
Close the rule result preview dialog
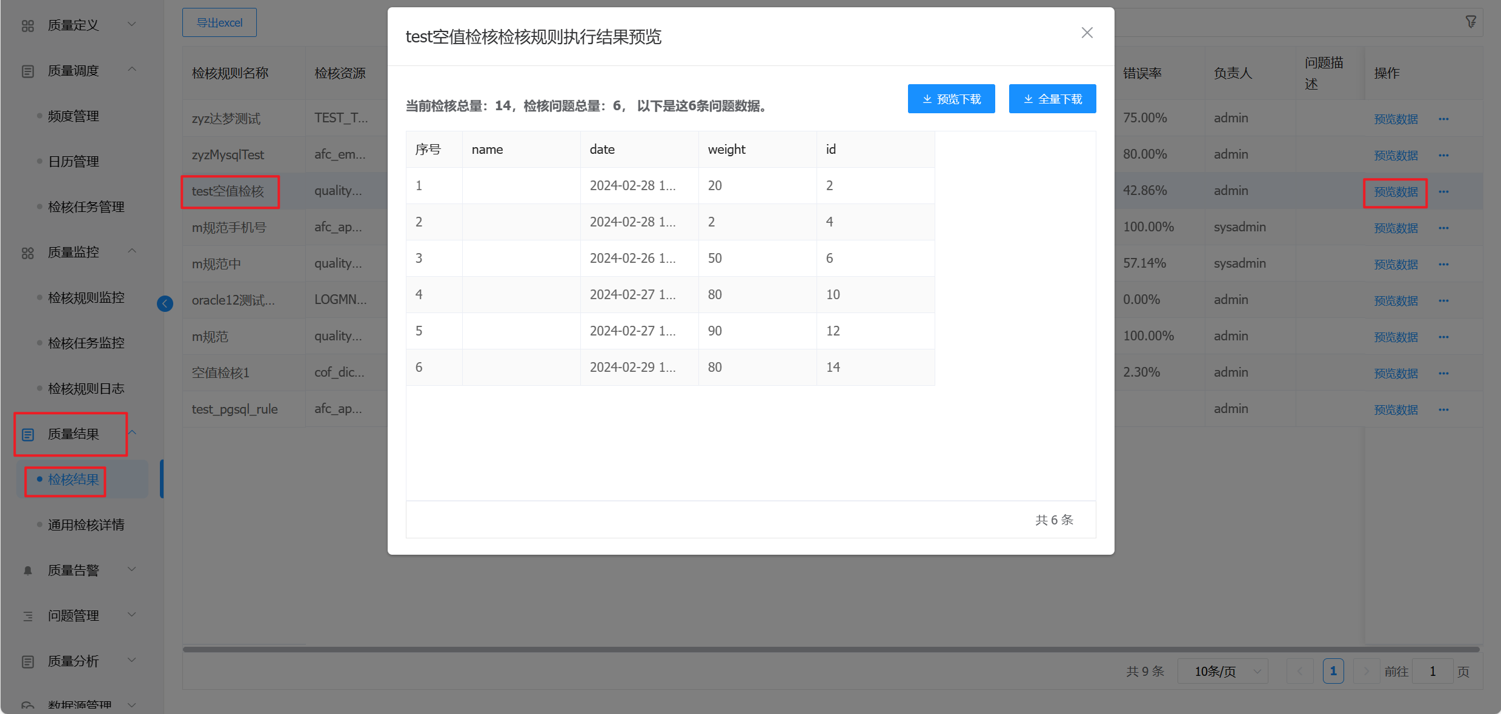[1087, 33]
